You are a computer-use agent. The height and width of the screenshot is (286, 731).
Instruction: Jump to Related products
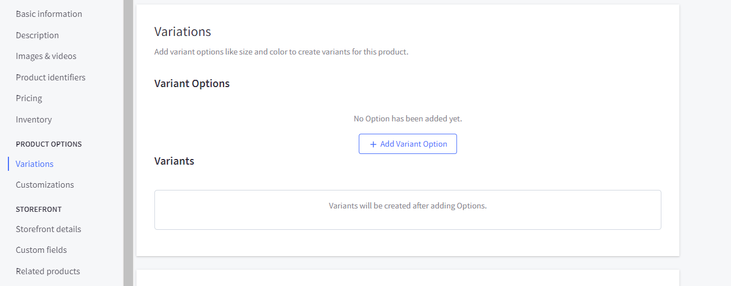coord(48,271)
